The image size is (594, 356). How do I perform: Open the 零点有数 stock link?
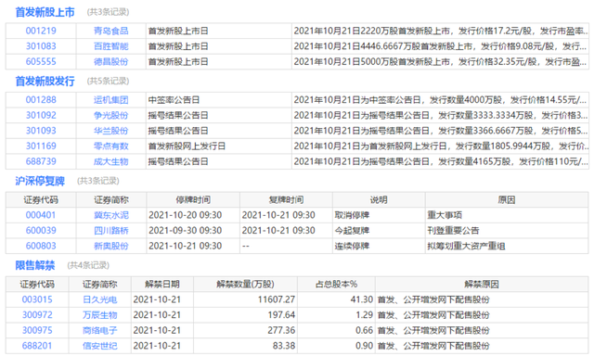point(111,146)
